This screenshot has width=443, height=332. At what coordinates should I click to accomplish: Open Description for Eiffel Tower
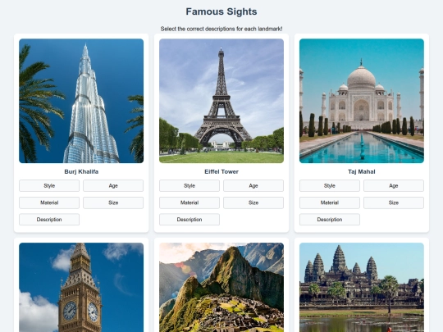190,220
